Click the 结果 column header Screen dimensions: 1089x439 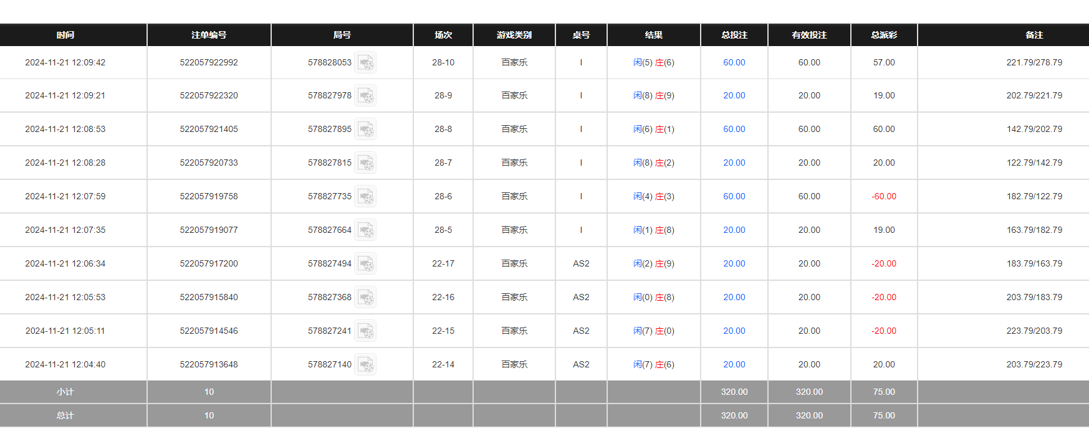click(653, 35)
